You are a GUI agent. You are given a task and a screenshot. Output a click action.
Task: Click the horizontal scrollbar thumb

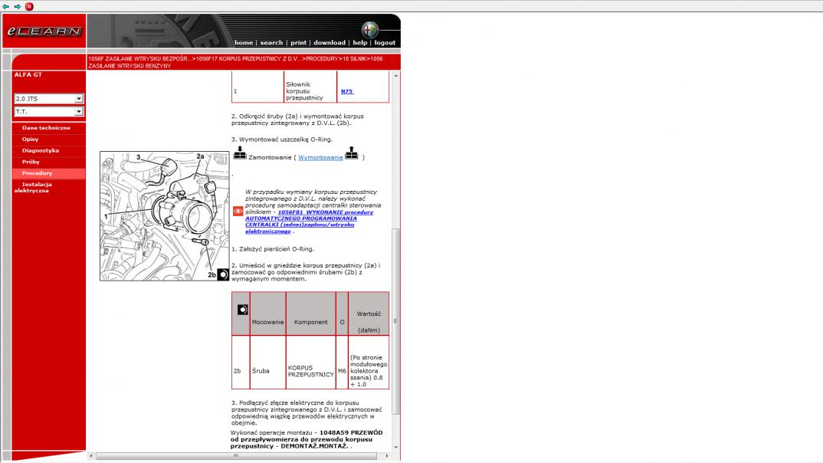[236, 455]
